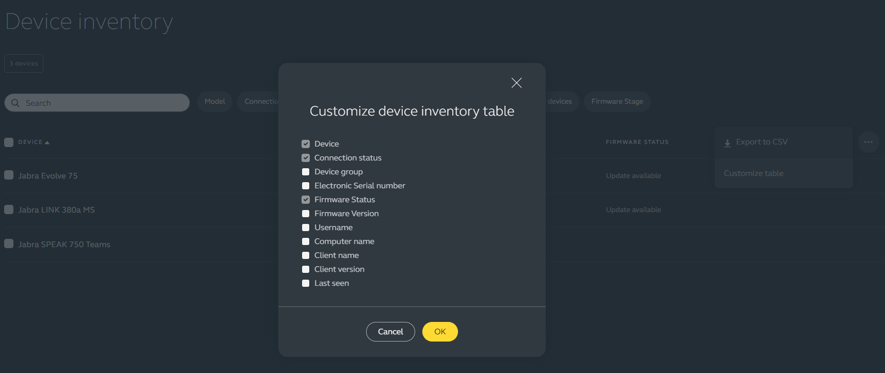
Task: Confirm with the yellow OK button
Action: click(440, 332)
